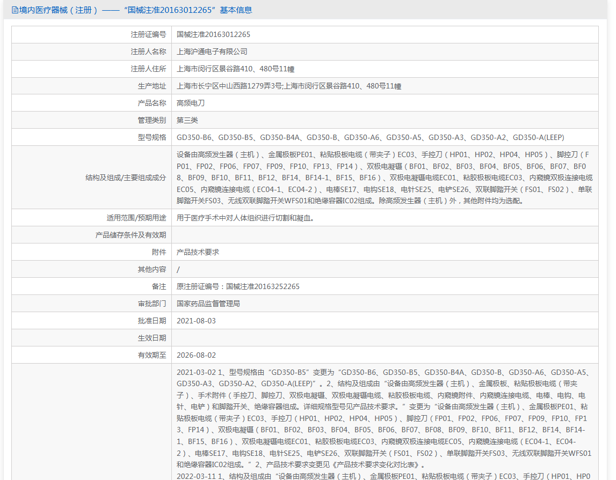The height and width of the screenshot is (480, 616).
Task: Click registrant name 上海沪通电子有限公司
Action: [x=212, y=51]
